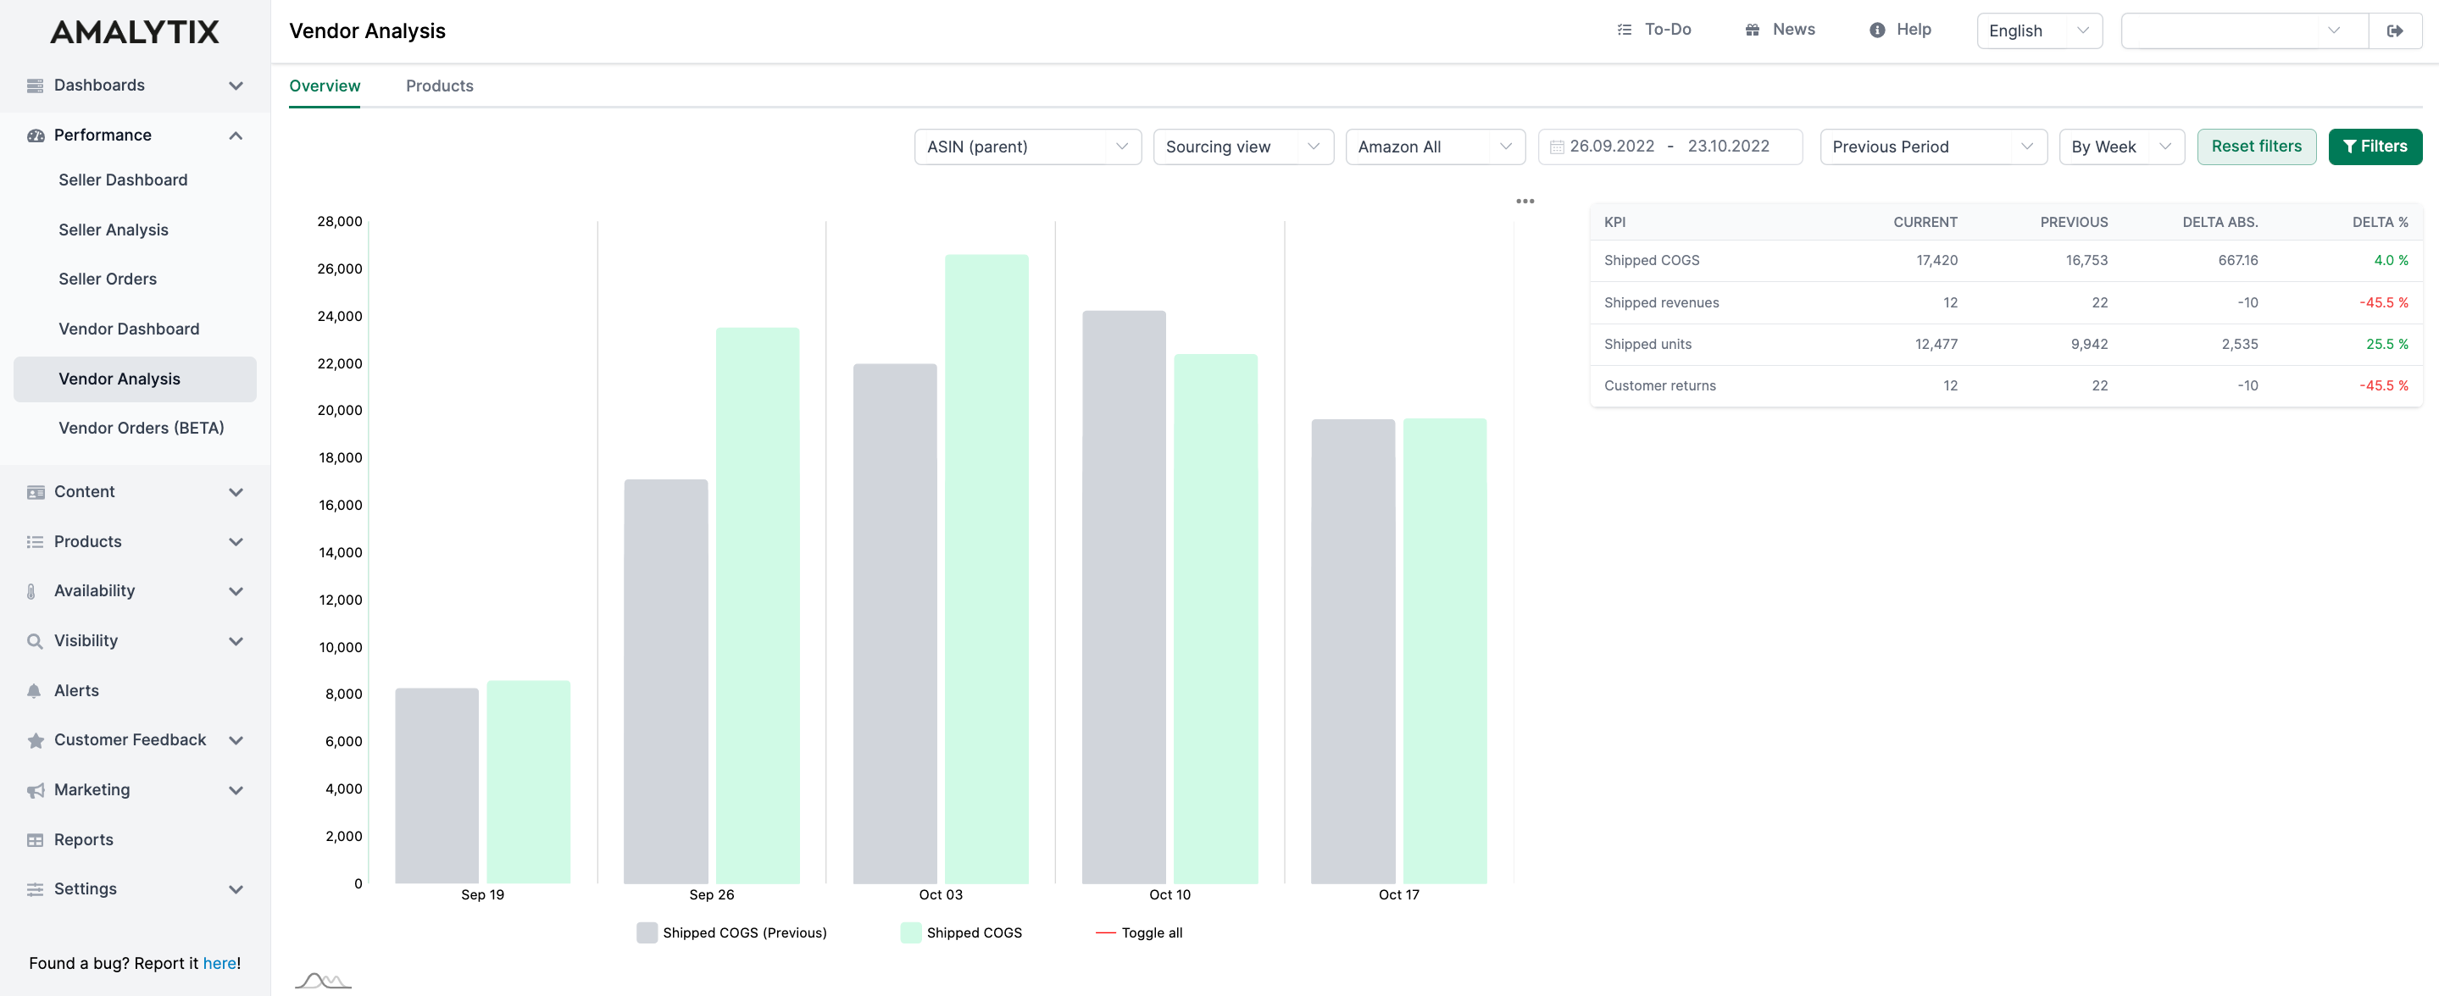Open the ASIN (parent) dropdown
Image resolution: width=2439 pixels, height=996 pixels.
point(1027,147)
